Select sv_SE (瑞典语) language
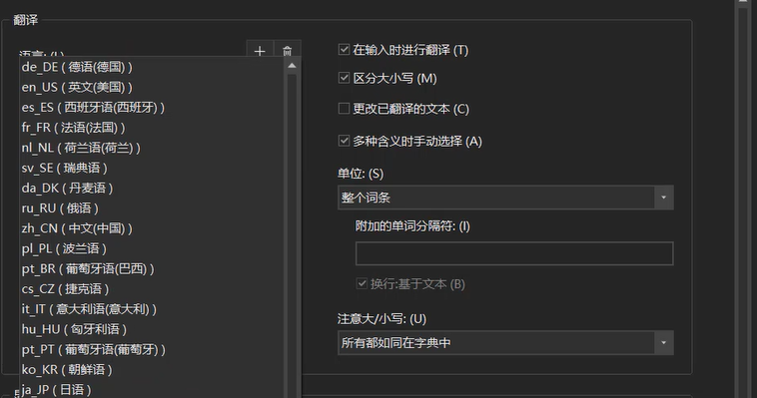 152,168
